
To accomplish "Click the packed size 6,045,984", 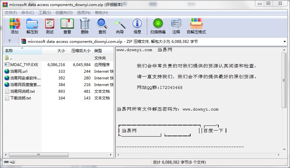I will [82, 65].
